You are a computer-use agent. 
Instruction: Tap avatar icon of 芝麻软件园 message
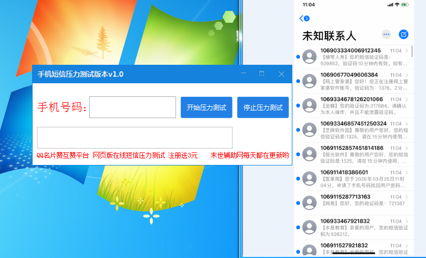click(x=310, y=130)
